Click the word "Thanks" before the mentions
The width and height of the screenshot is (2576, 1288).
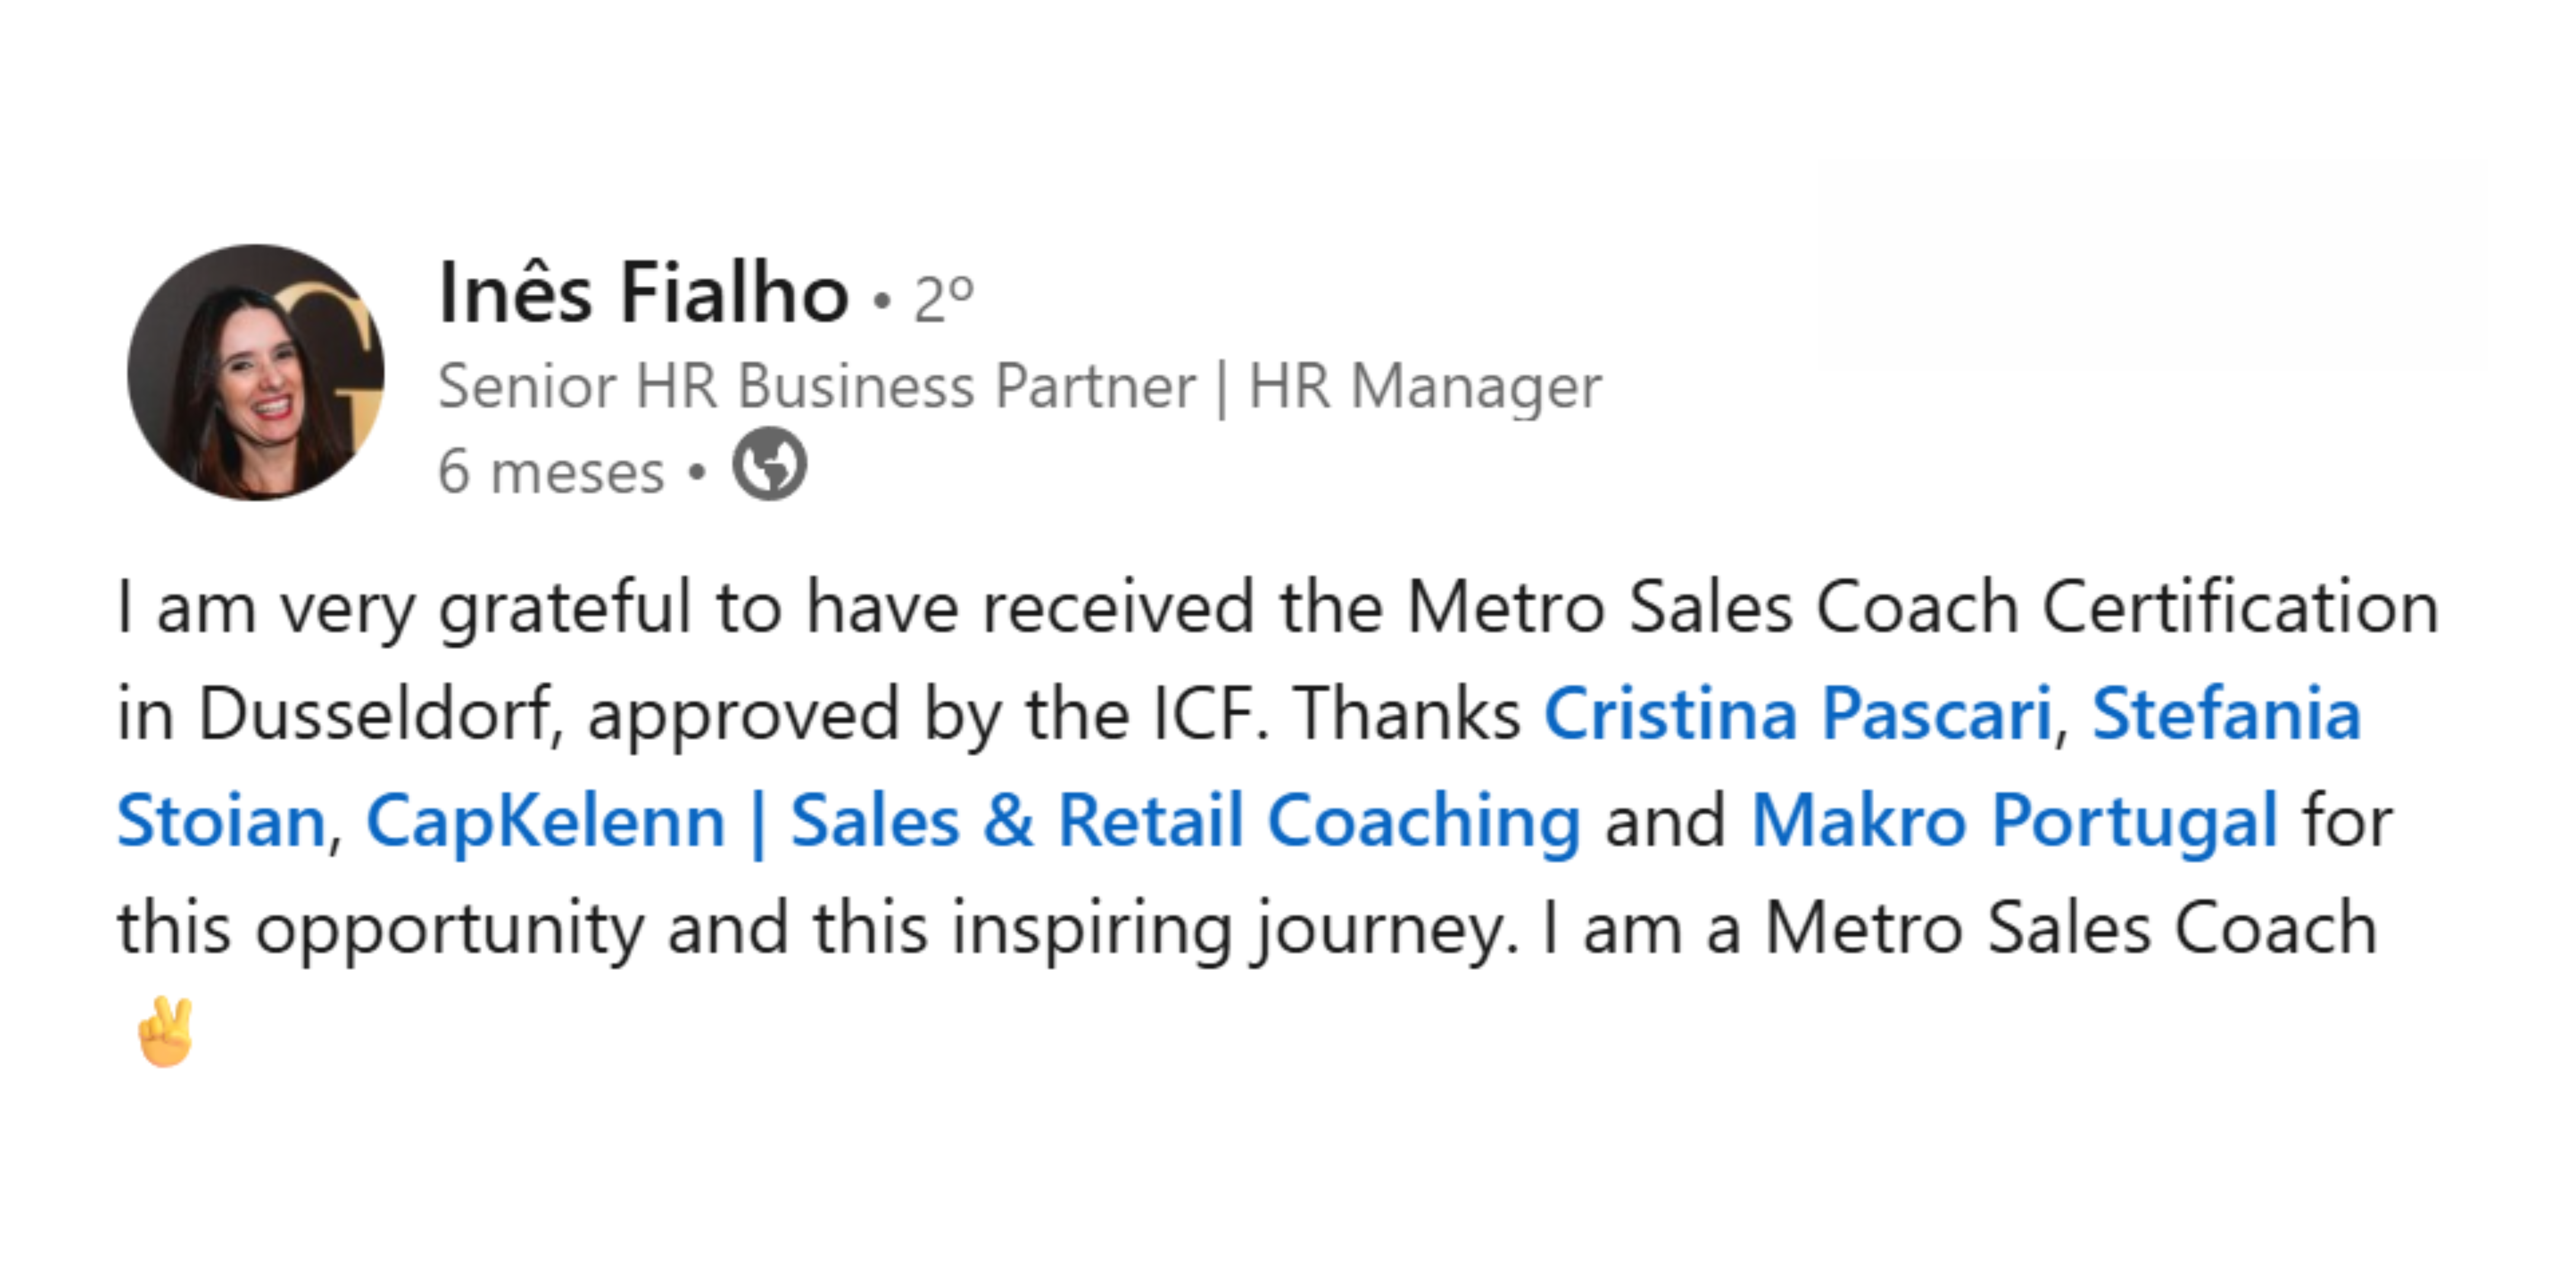point(1407,714)
